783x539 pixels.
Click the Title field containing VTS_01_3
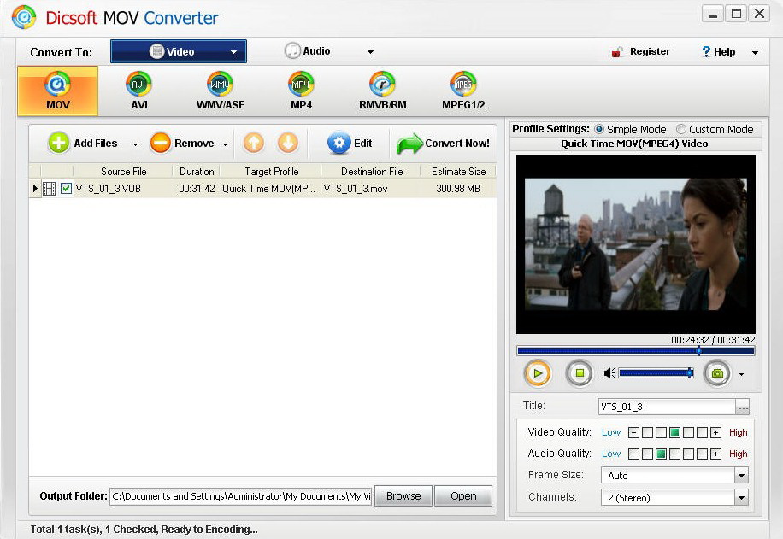667,407
